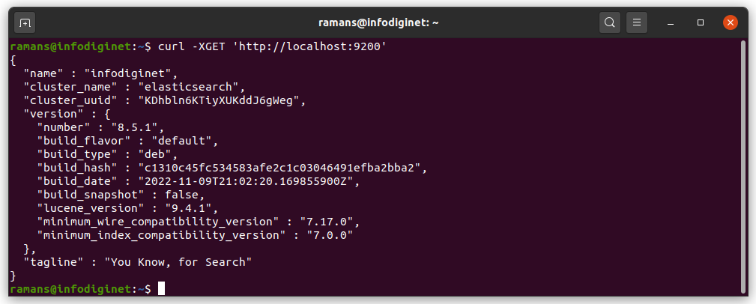This screenshot has width=756, height=304.
Task: Click the blinking cursor at prompt
Action: (162, 288)
